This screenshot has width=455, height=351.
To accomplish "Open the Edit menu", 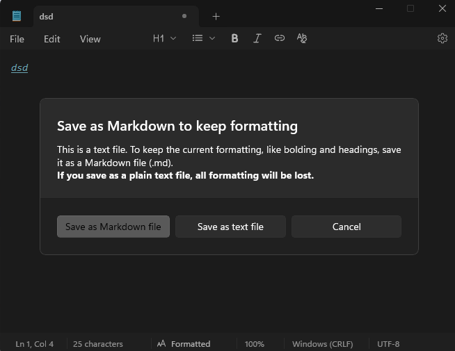I will 52,39.
